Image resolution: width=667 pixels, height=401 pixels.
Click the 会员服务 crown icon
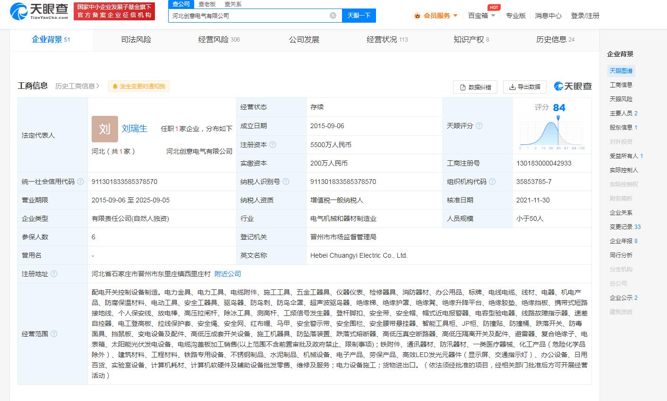pyautogui.click(x=417, y=16)
